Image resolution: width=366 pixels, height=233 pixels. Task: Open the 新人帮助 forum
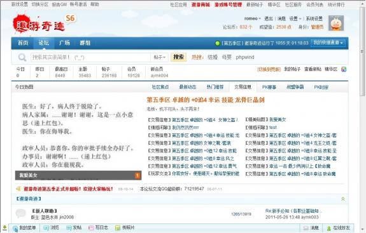(45, 211)
